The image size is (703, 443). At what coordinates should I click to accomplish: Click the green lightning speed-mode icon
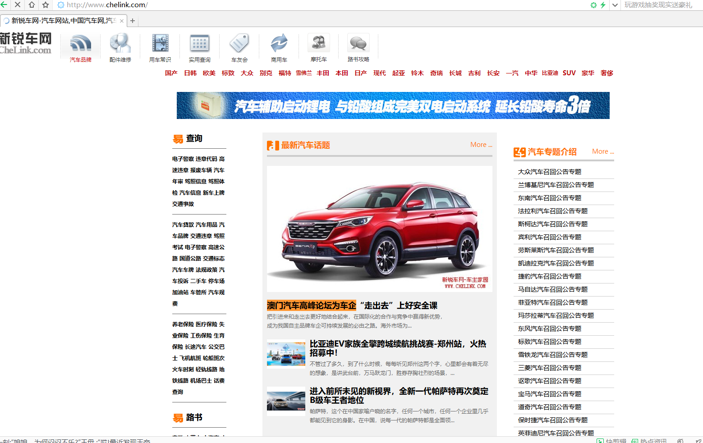tap(603, 5)
